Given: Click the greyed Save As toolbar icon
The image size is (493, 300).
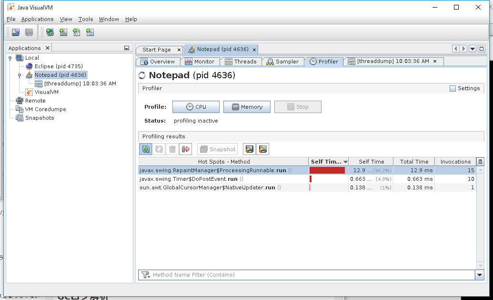Looking at the screenshot, I should coord(29,32).
